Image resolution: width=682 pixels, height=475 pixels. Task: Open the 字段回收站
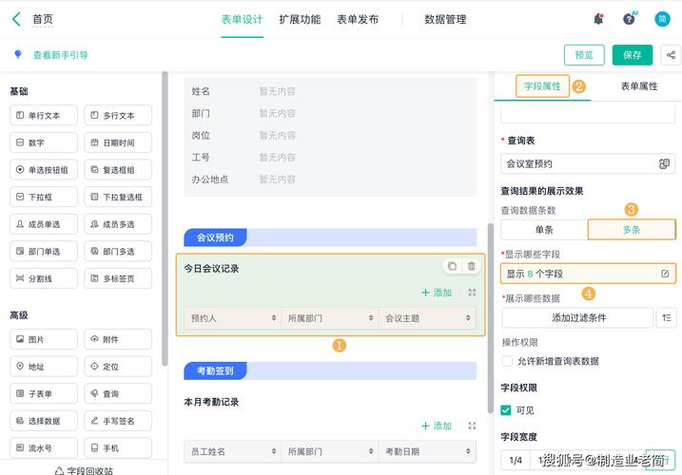click(x=84, y=470)
